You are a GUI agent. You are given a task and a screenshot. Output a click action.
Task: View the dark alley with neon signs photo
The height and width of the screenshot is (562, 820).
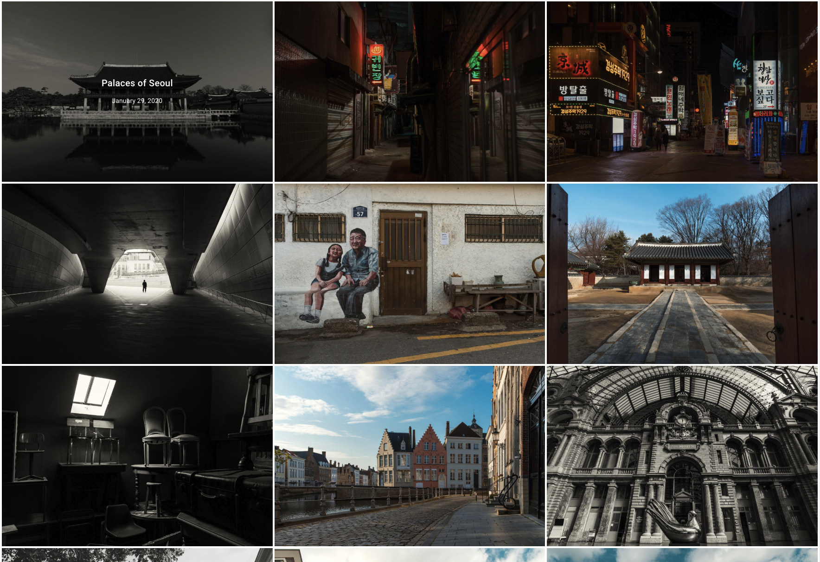pyautogui.click(x=410, y=91)
